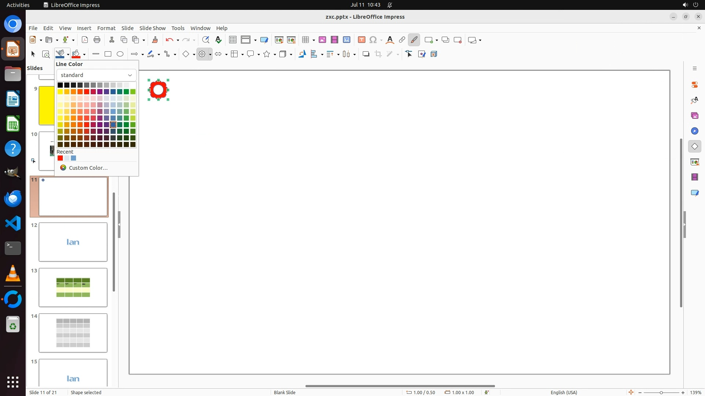705x396 pixels.
Task: Click the Insert Table icon
Action: (x=305, y=40)
